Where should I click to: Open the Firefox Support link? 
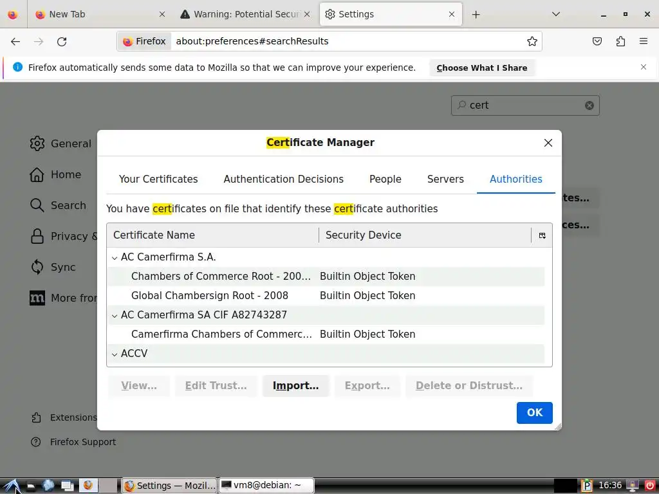tap(73, 442)
